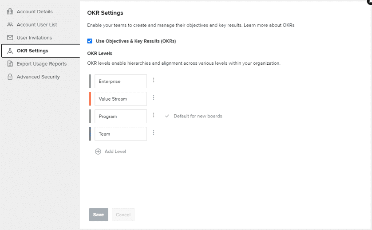Click the Account Details building icon
Image resolution: width=372 pixels, height=230 pixels.
point(10,12)
